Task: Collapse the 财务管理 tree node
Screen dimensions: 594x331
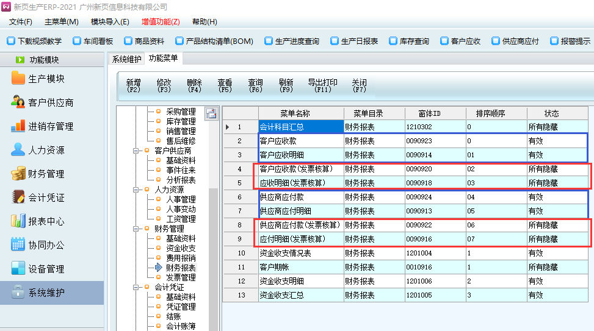Action: [136, 229]
